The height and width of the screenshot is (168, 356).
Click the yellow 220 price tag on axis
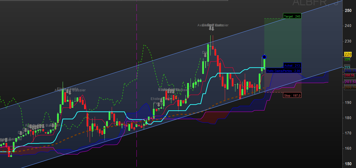(x=348, y=54)
